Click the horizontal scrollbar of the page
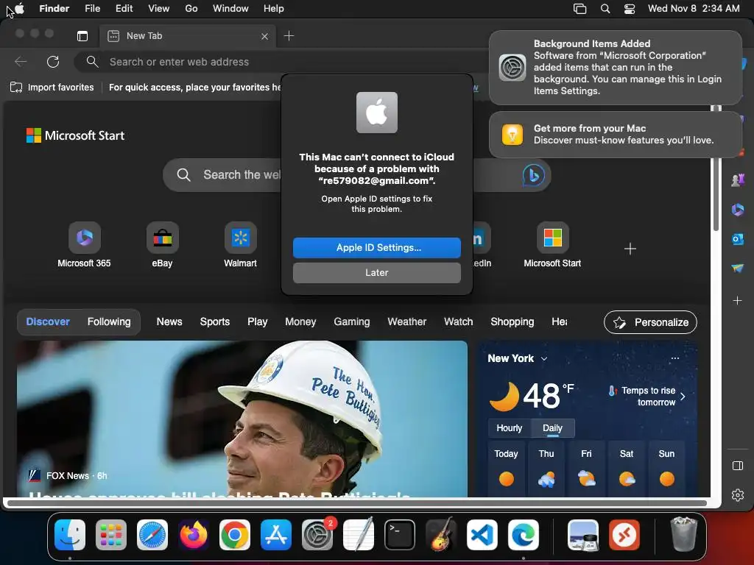This screenshot has height=565, width=754. (356, 503)
